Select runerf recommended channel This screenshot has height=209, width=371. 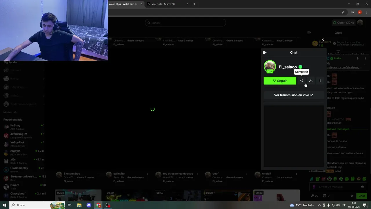24,187
